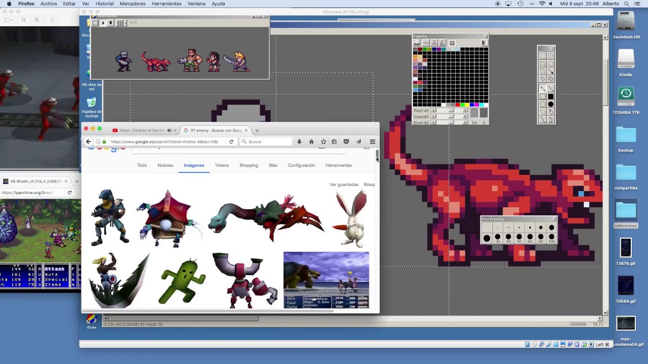Image resolution: width=648 pixels, height=364 pixels.
Task: Play the animation in Animation window
Action: (x=103, y=23)
